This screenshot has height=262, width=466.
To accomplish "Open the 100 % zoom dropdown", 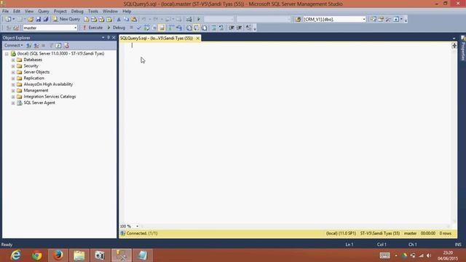I will [x=137, y=226].
